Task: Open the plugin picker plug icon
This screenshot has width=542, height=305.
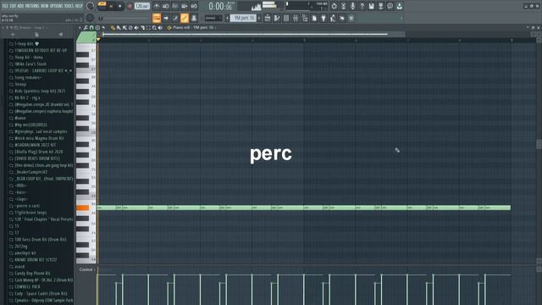Action: pos(324,18)
